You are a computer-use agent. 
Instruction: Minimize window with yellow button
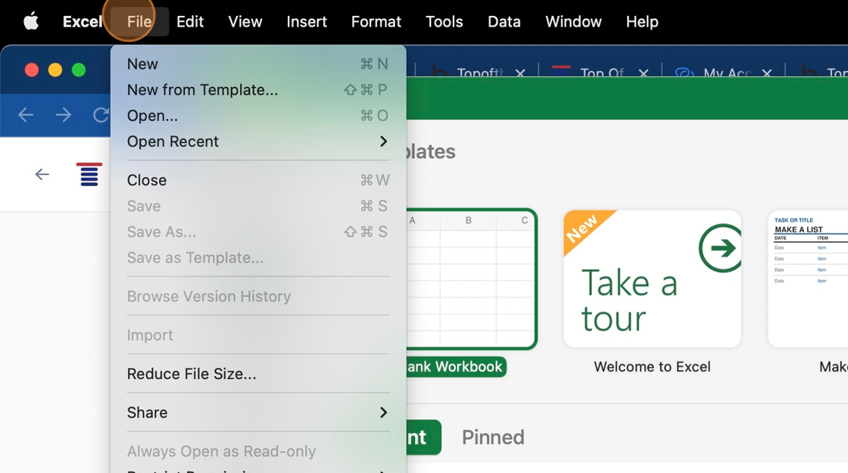[x=55, y=70]
